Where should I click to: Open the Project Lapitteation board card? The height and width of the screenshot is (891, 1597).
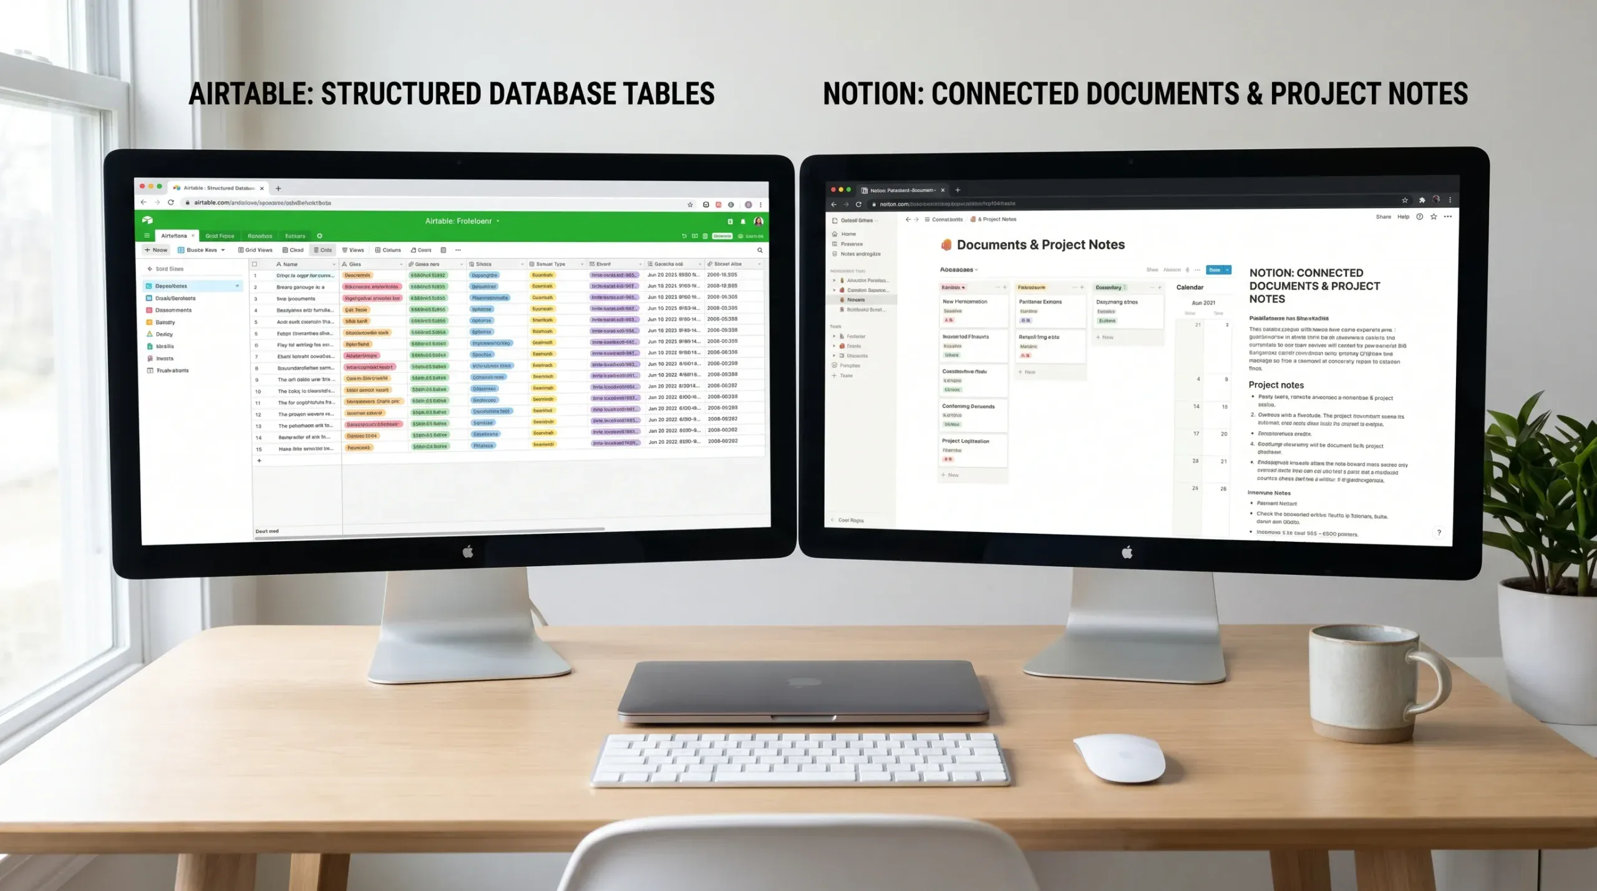[x=973, y=451]
